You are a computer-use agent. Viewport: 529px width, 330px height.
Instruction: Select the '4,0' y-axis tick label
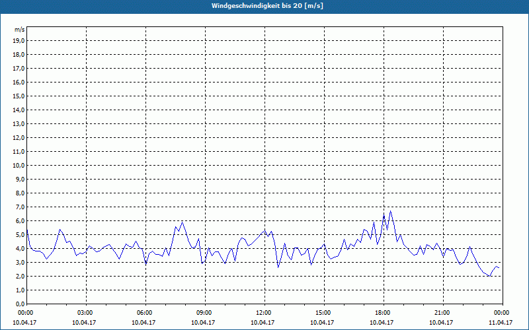(x=20, y=249)
